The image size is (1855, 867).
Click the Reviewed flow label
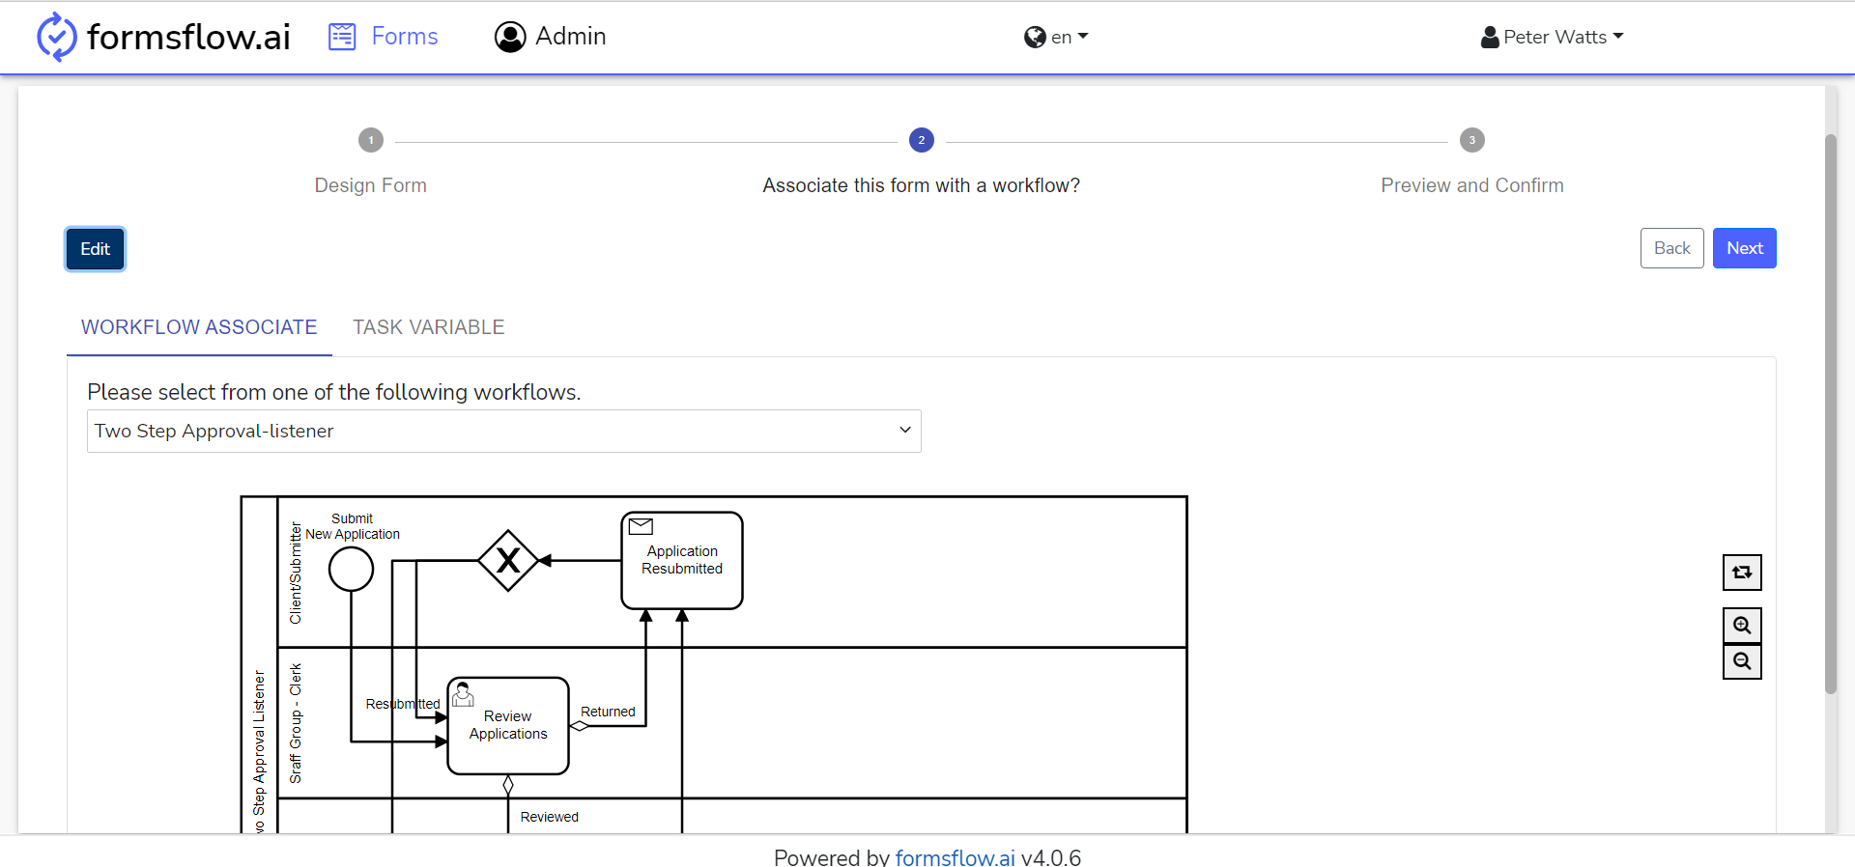[549, 817]
